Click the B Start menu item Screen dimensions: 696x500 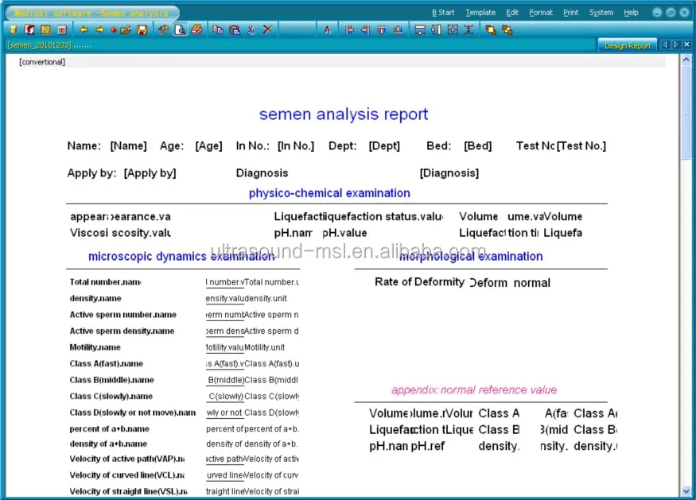tap(443, 13)
